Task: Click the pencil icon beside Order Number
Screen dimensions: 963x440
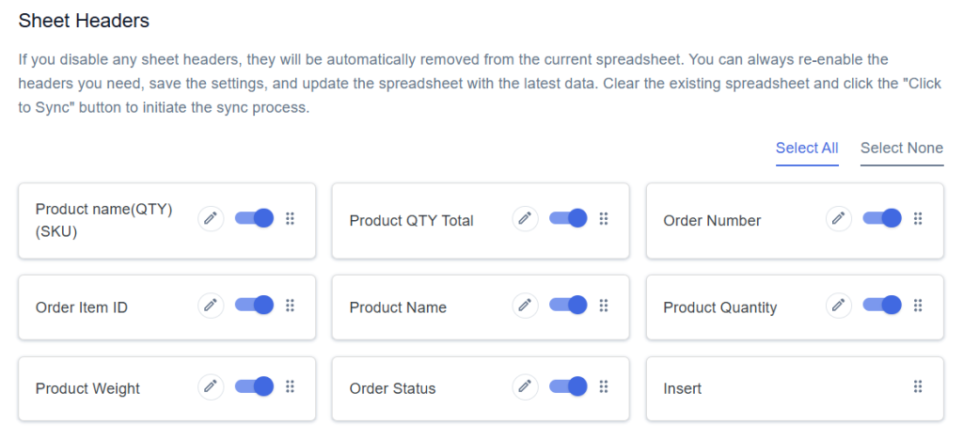Action: click(839, 218)
